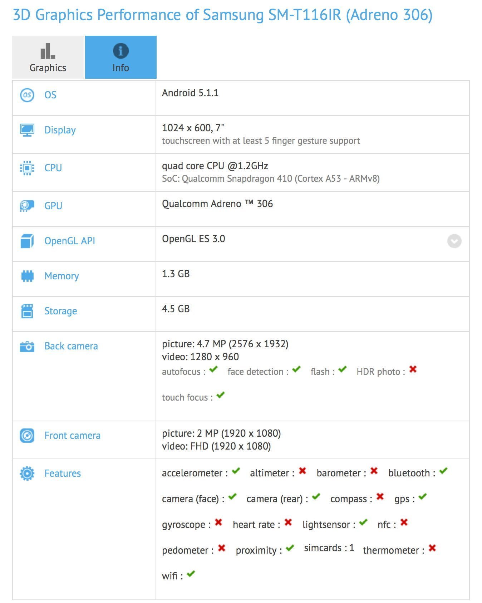The width and height of the screenshot is (482, 603).
Task: Click the Back camera icon
Action: (x=27, y=346)
